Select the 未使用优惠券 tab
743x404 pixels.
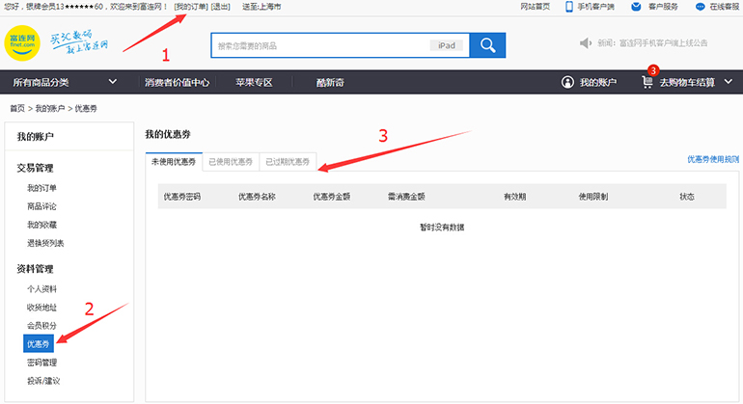click(174, 162)
